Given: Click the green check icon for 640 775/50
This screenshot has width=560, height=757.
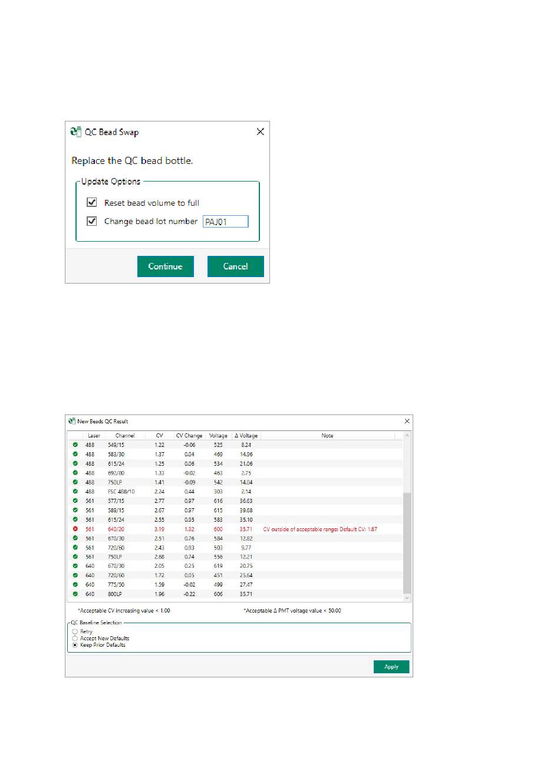Looking at the screenshot, I should tap(75, 585).
